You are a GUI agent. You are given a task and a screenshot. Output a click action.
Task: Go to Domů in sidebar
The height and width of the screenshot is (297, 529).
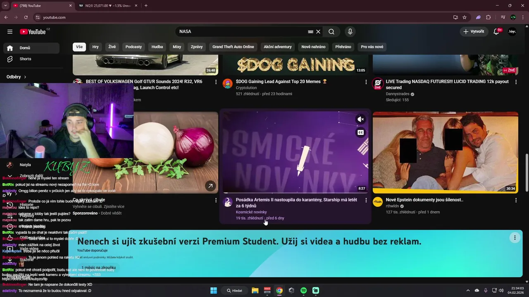click(31, 48)
